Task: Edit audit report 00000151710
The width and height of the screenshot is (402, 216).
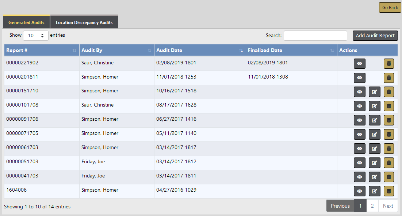Action: (x=374, y=92)
